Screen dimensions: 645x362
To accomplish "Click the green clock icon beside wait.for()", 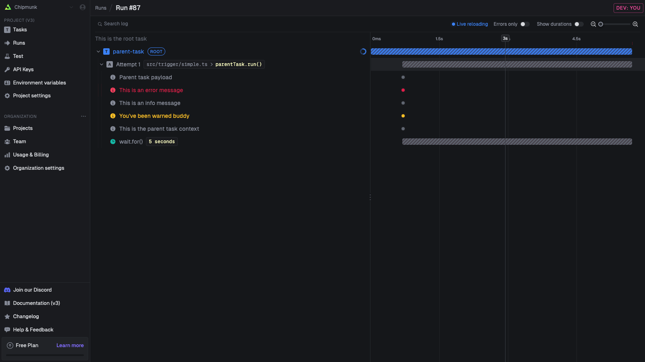I will point(113,142).
